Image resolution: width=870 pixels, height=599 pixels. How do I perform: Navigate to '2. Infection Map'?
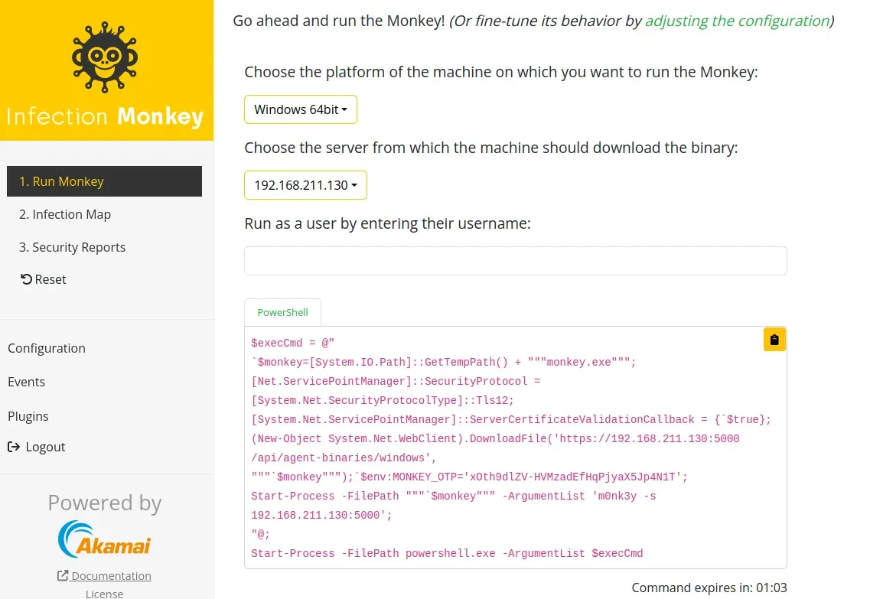tap(65, 214)
